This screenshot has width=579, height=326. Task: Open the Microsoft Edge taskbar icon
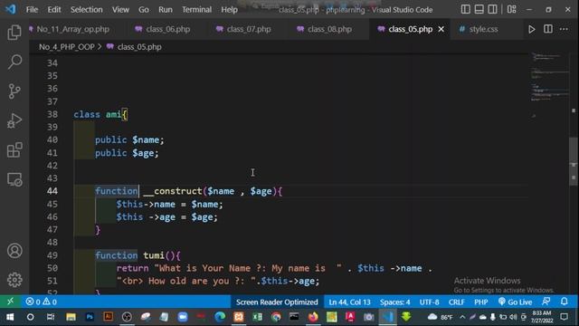point(220,317)
